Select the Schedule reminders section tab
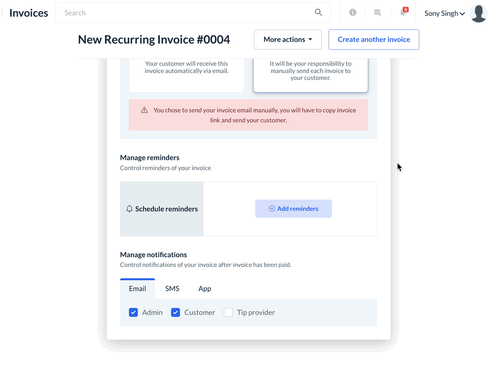This screenshot has height=374, width=498. [162, 209]
